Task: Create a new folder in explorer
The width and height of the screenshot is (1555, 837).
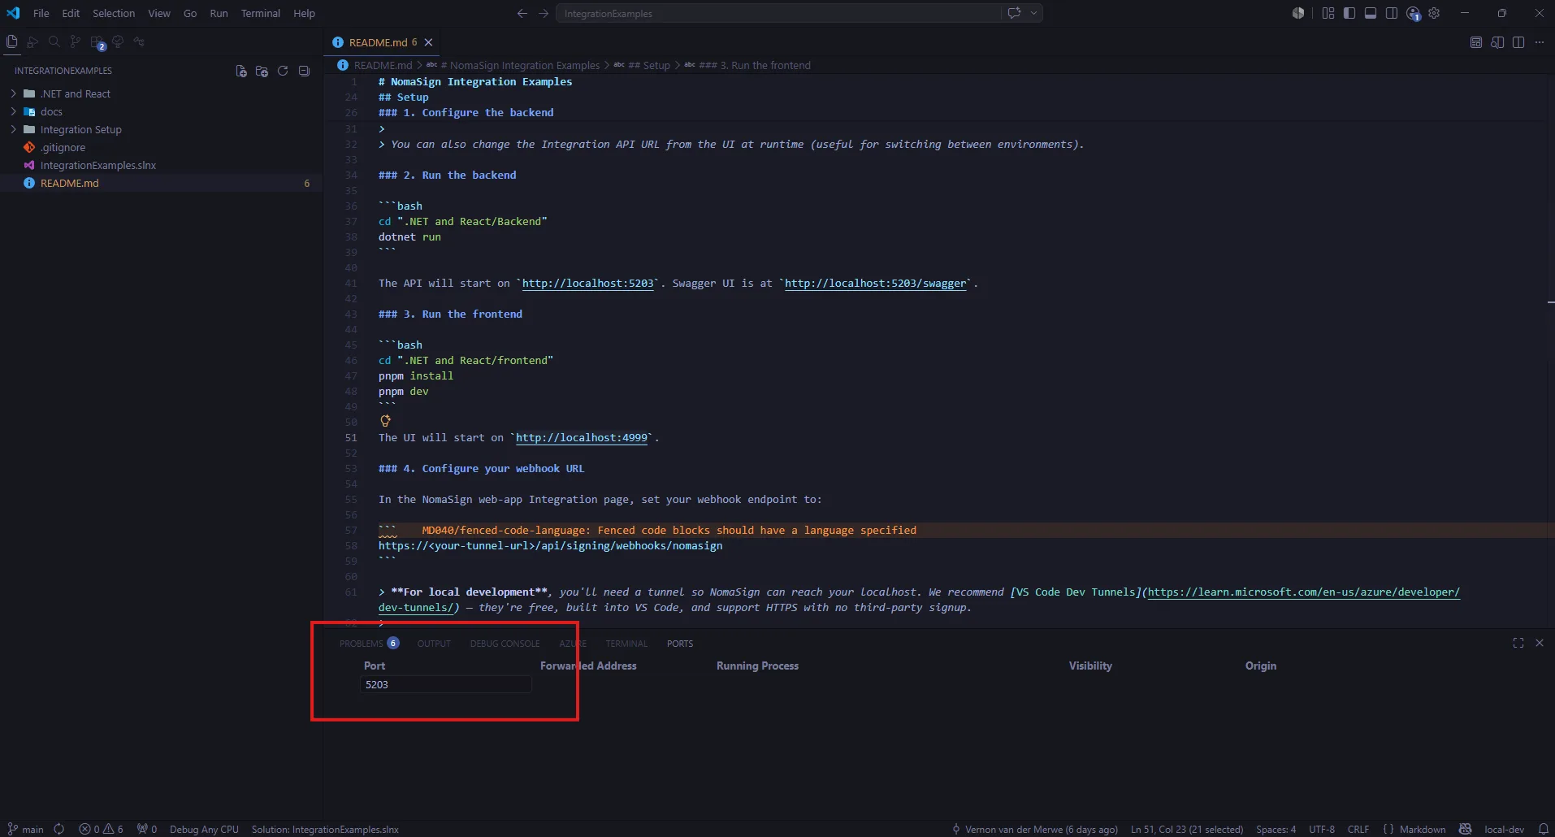Action: click(262, 71)
